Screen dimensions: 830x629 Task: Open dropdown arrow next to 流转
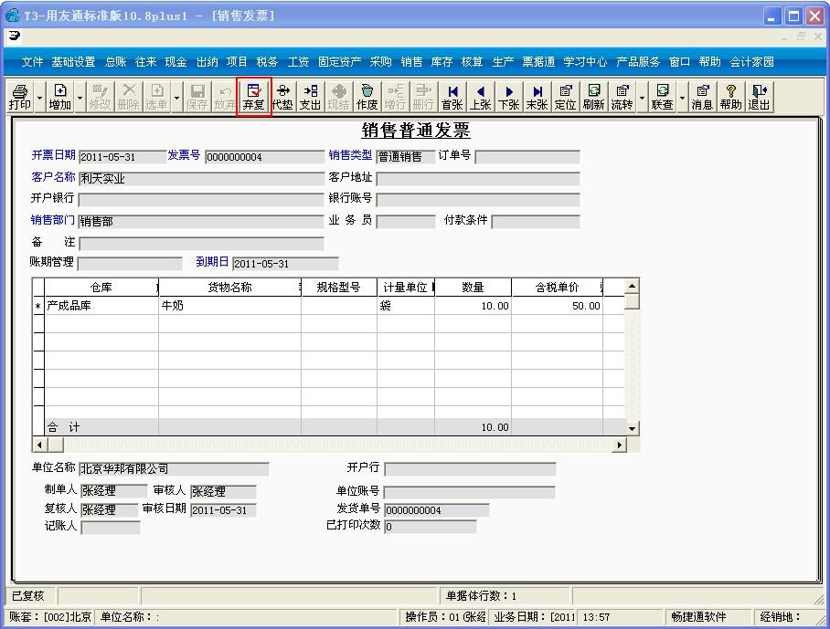(x=642, y=98)
